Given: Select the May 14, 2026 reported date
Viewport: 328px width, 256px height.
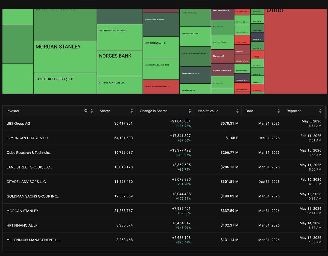Looking at the screenshot, I should 310,223.
